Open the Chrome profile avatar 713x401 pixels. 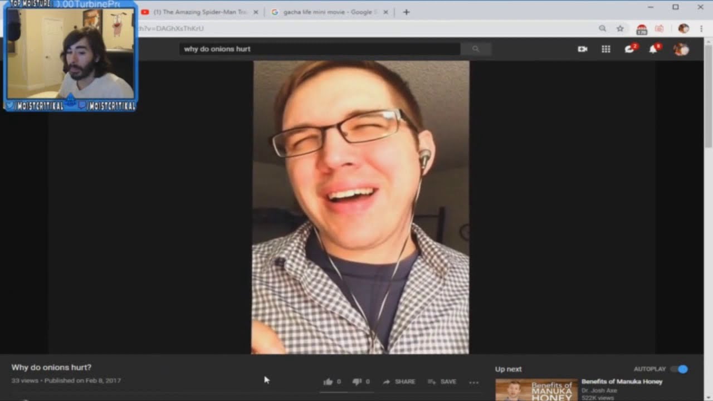(683, 28)
